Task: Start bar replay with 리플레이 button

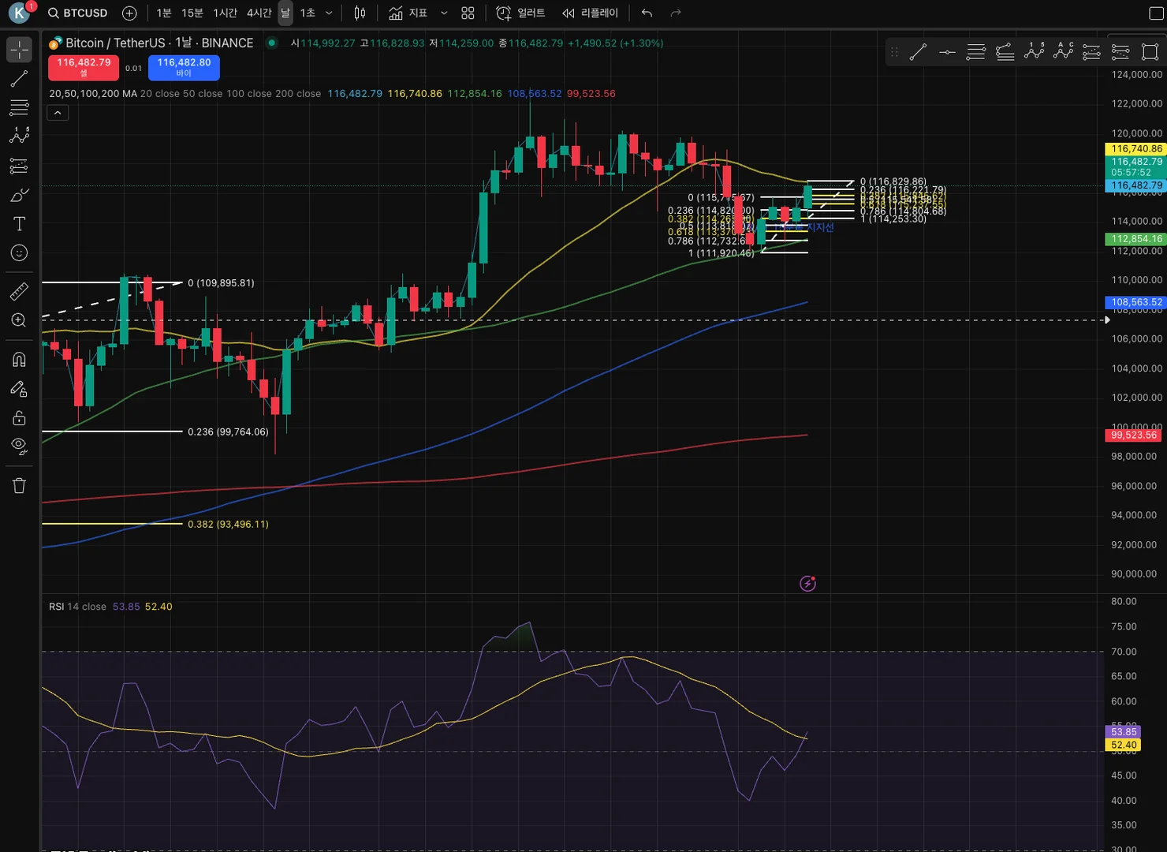Action: [590, 13]
